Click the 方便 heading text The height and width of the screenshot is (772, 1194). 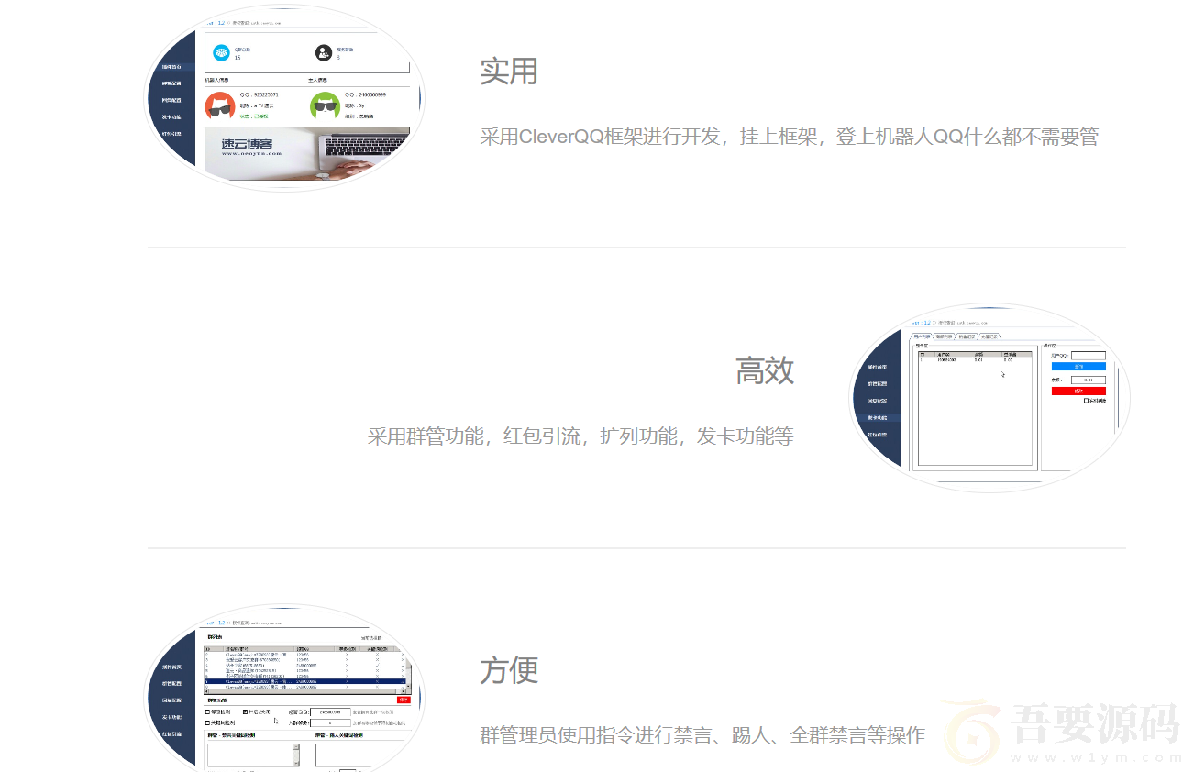(508, 670)
